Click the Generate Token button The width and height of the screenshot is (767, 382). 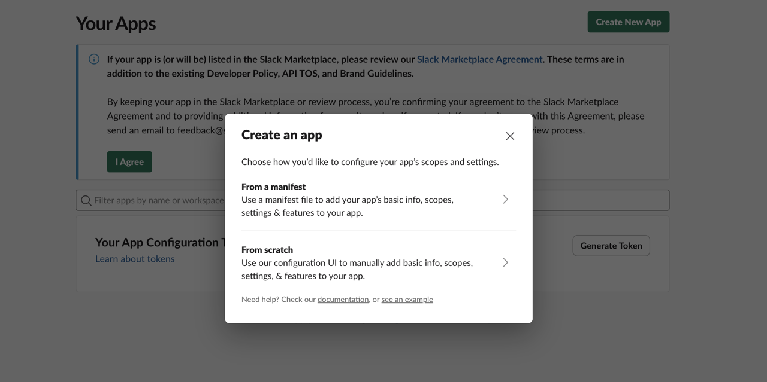[x=611, y=246]
